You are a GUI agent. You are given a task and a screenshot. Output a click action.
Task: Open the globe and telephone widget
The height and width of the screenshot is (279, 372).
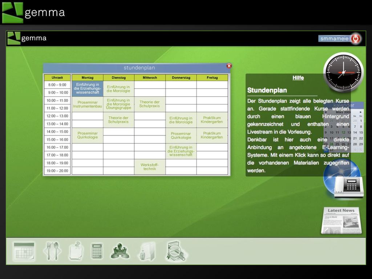click(x=343, y=179)
